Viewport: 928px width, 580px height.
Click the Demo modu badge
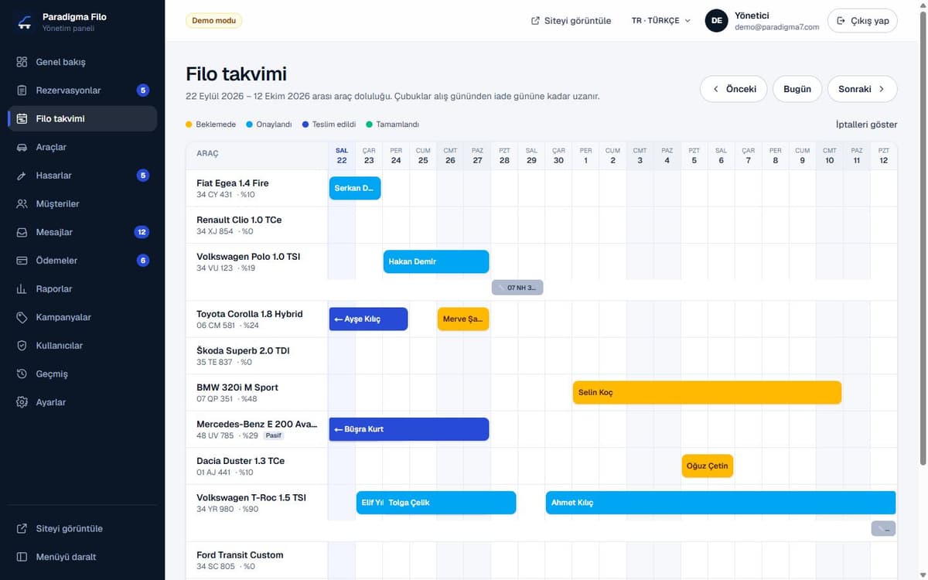[213, 21]
